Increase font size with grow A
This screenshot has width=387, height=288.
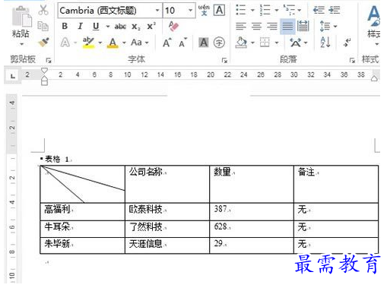tap(167, 43)
